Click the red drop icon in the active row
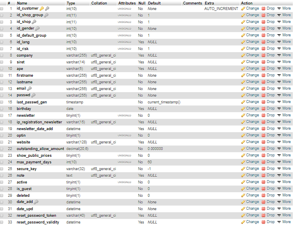The height and width of the screenshot is (226, 297). 263,182
